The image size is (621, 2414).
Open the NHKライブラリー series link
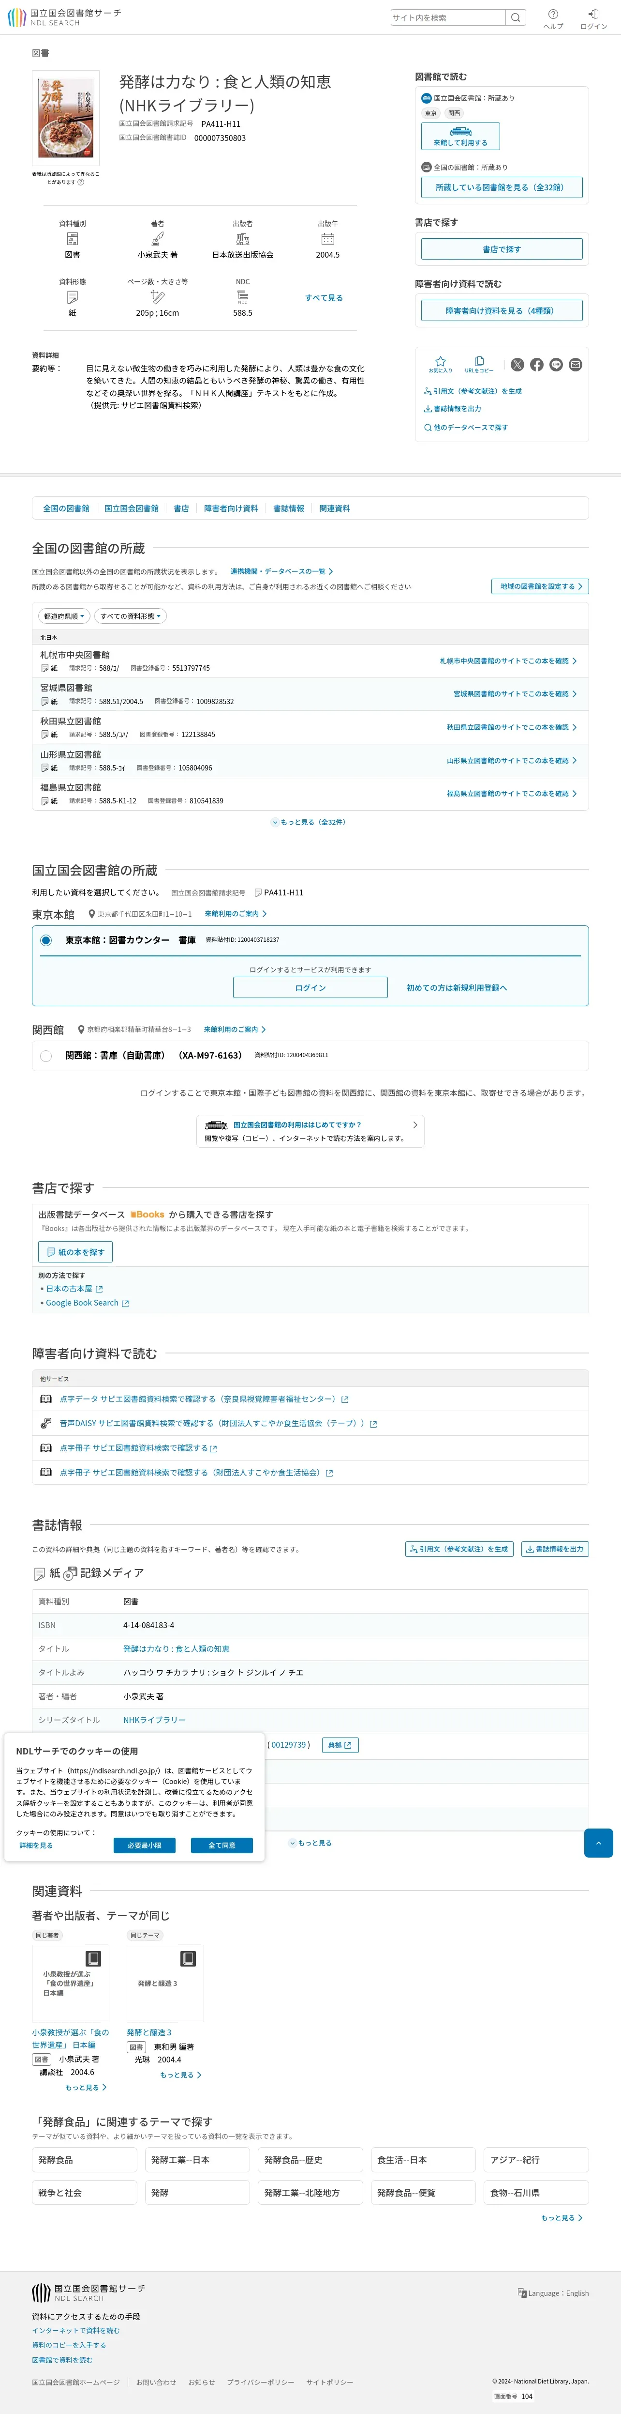[154, 1721]
